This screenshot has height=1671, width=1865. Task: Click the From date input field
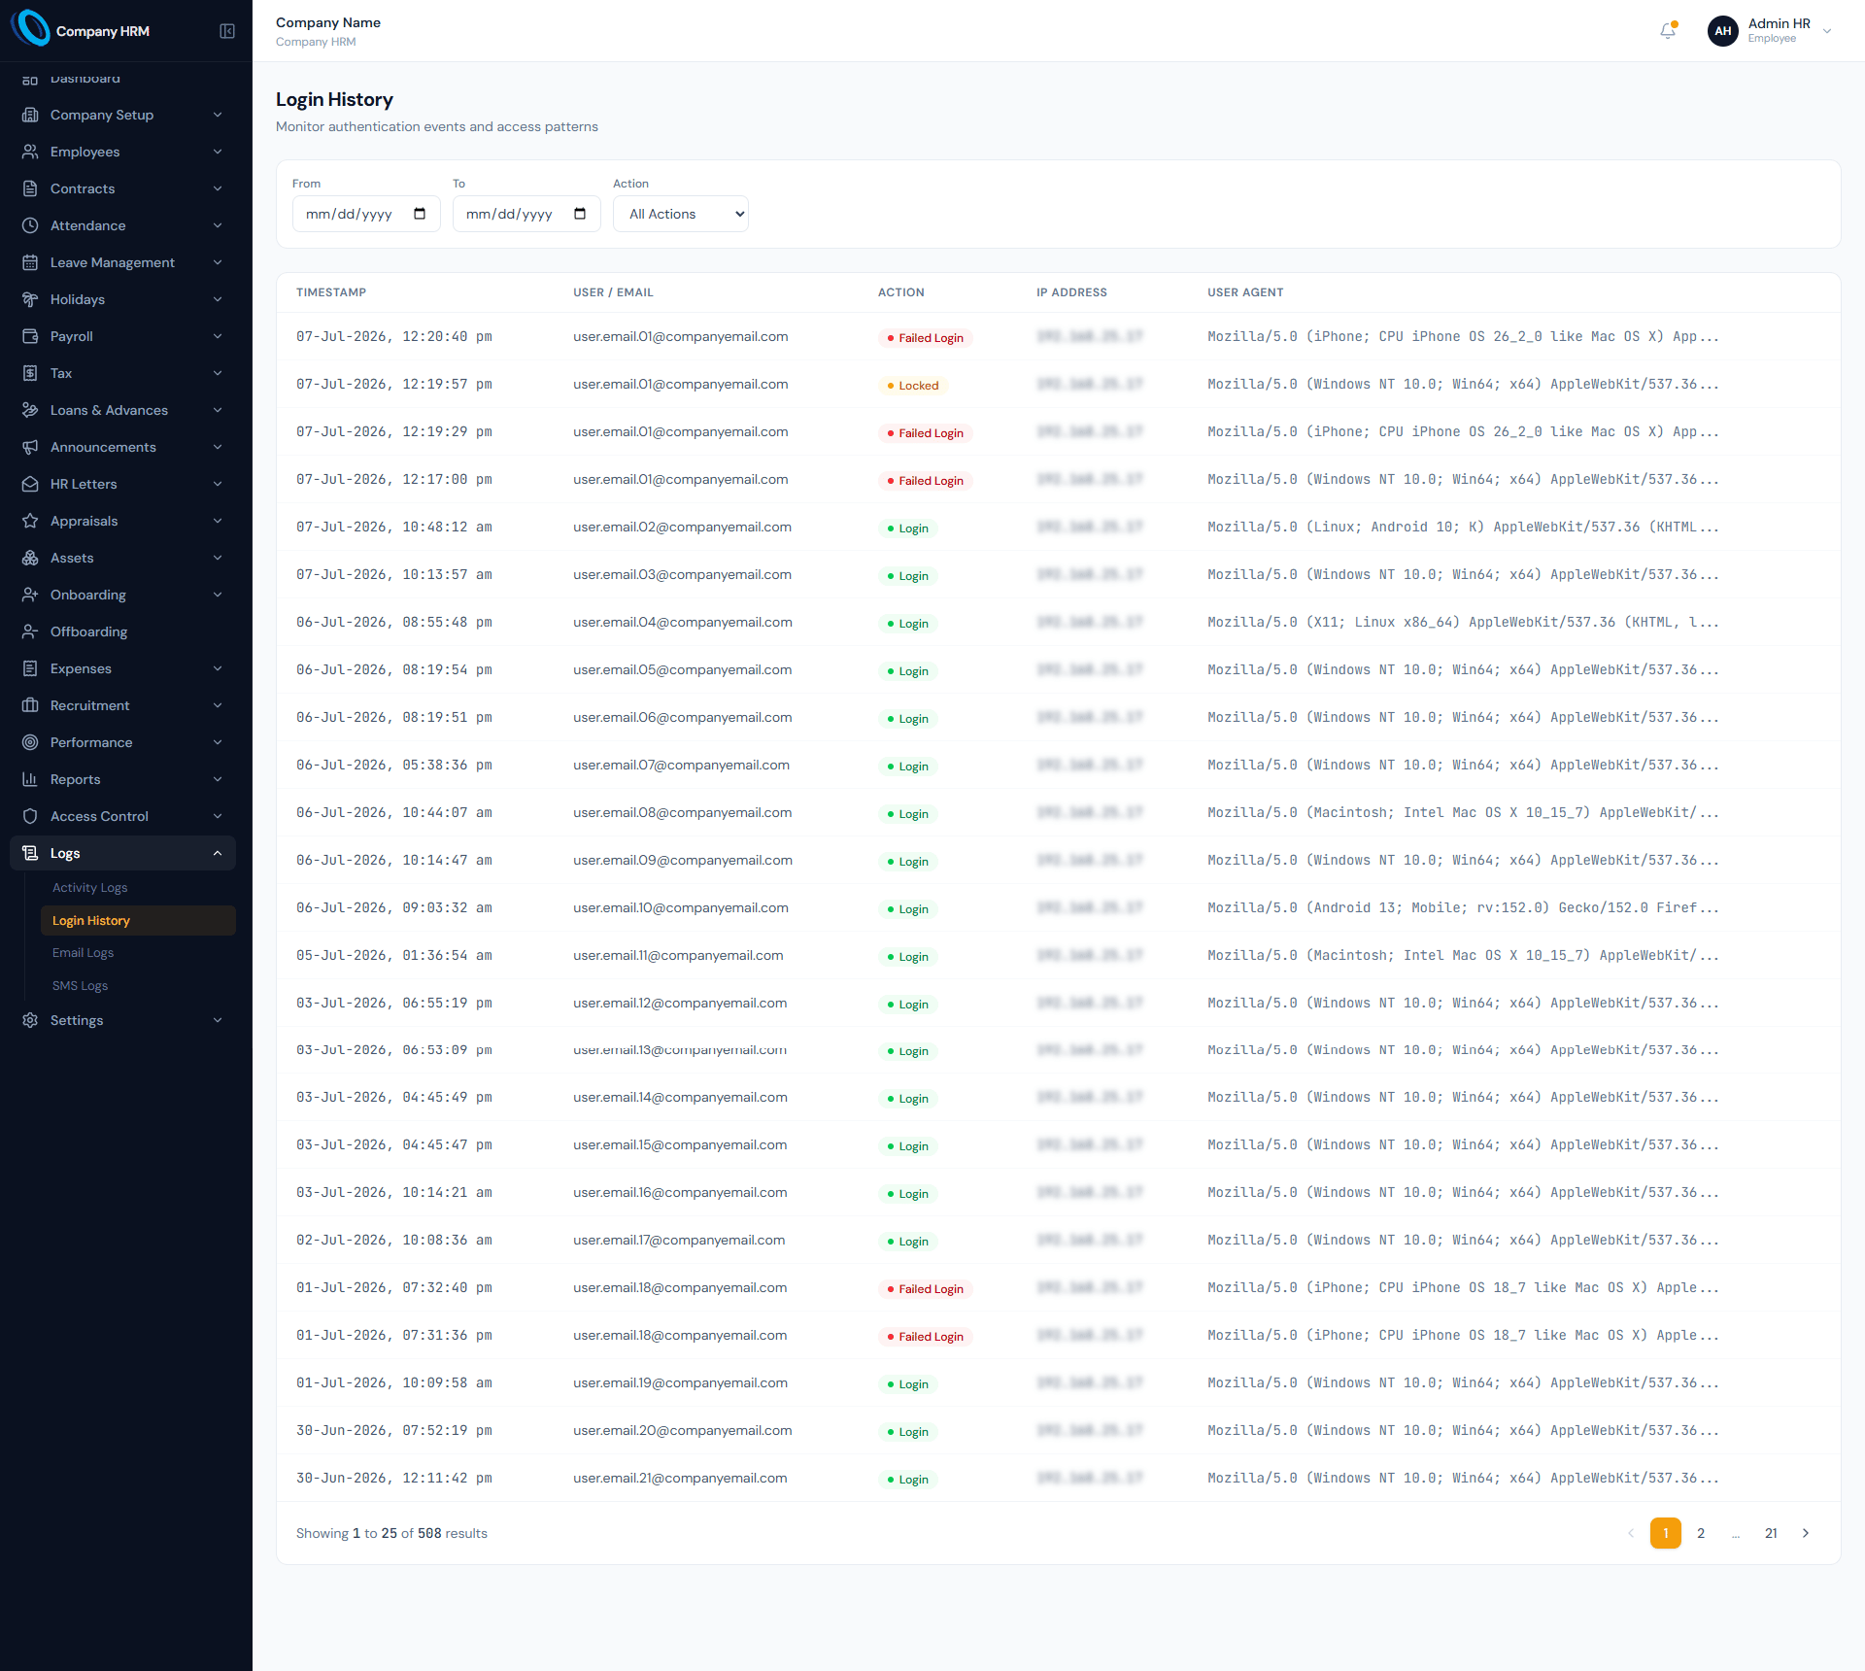366,214
